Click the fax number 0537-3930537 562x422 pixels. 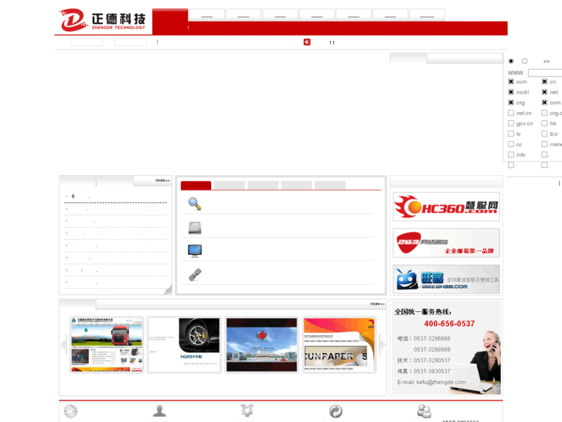point(432,371)
